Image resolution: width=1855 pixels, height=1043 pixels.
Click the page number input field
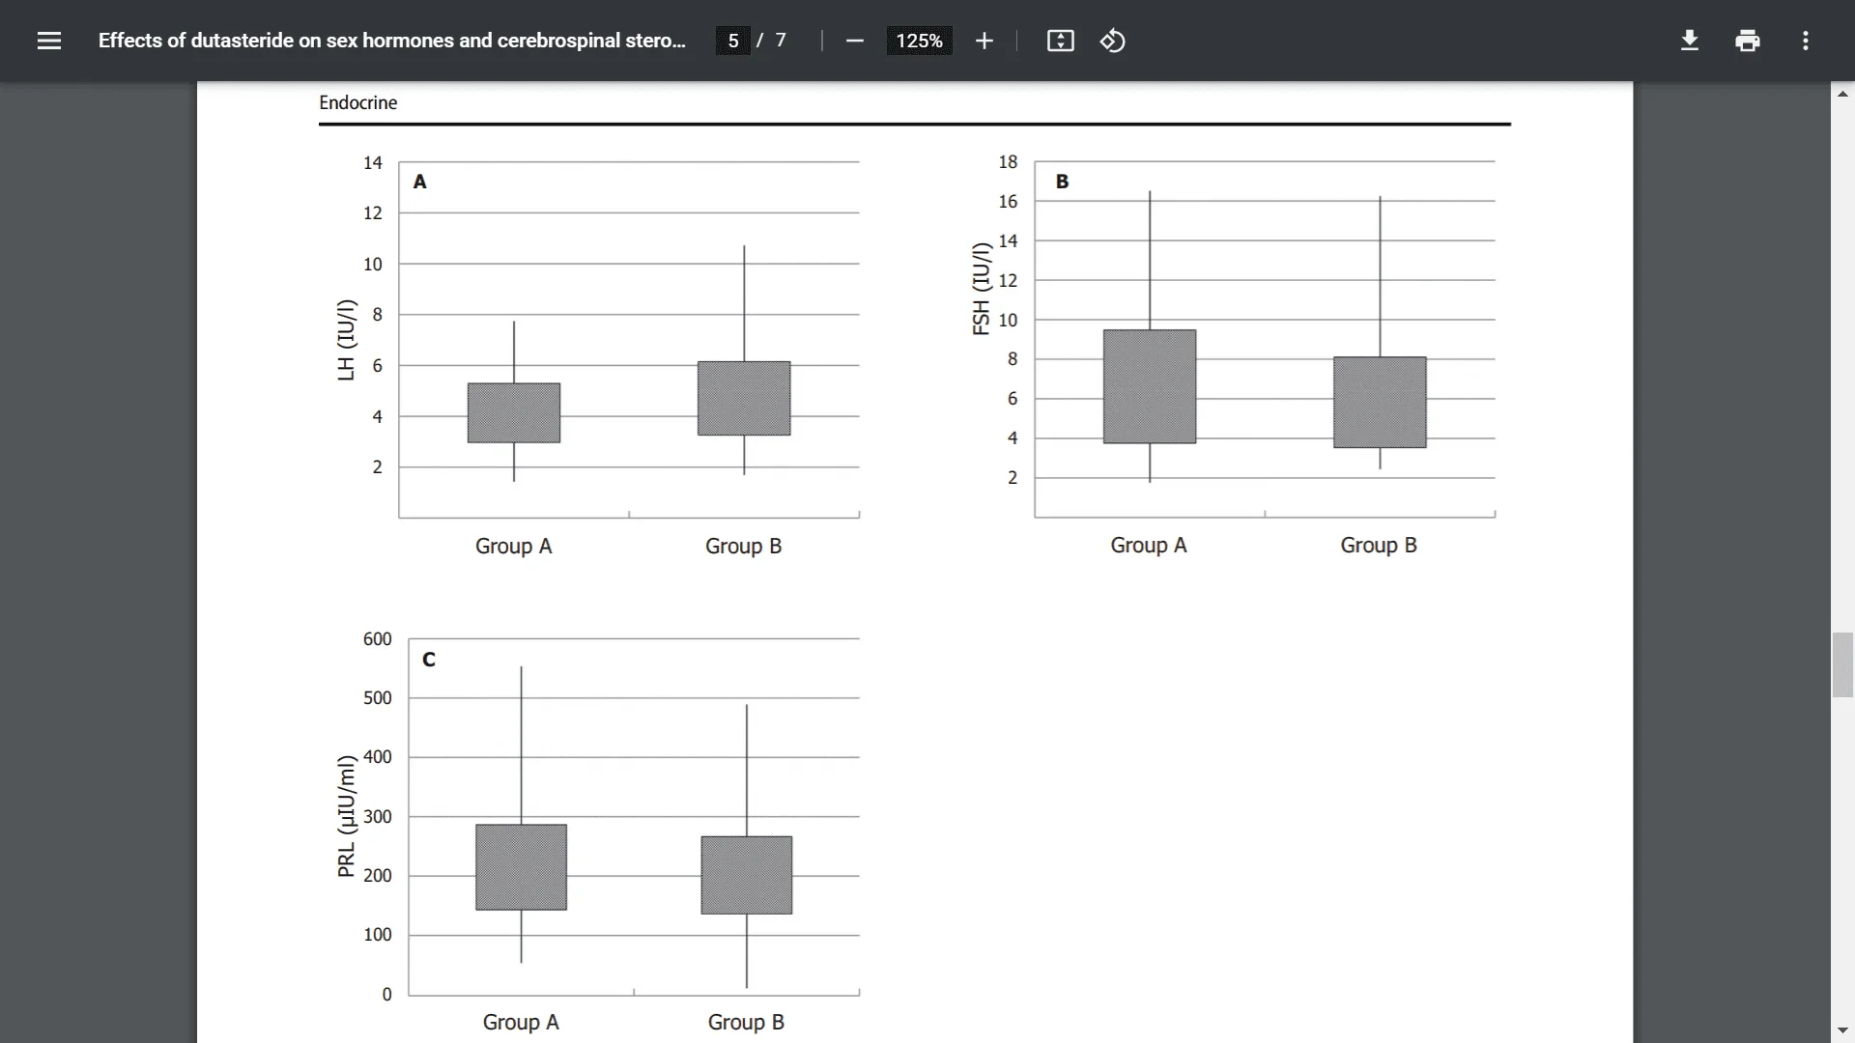coord(733,41)
